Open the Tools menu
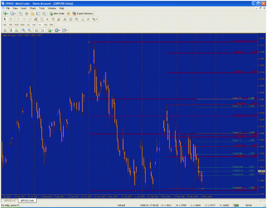The width and height of the screenshot is (267, 208). click(42, 8)
